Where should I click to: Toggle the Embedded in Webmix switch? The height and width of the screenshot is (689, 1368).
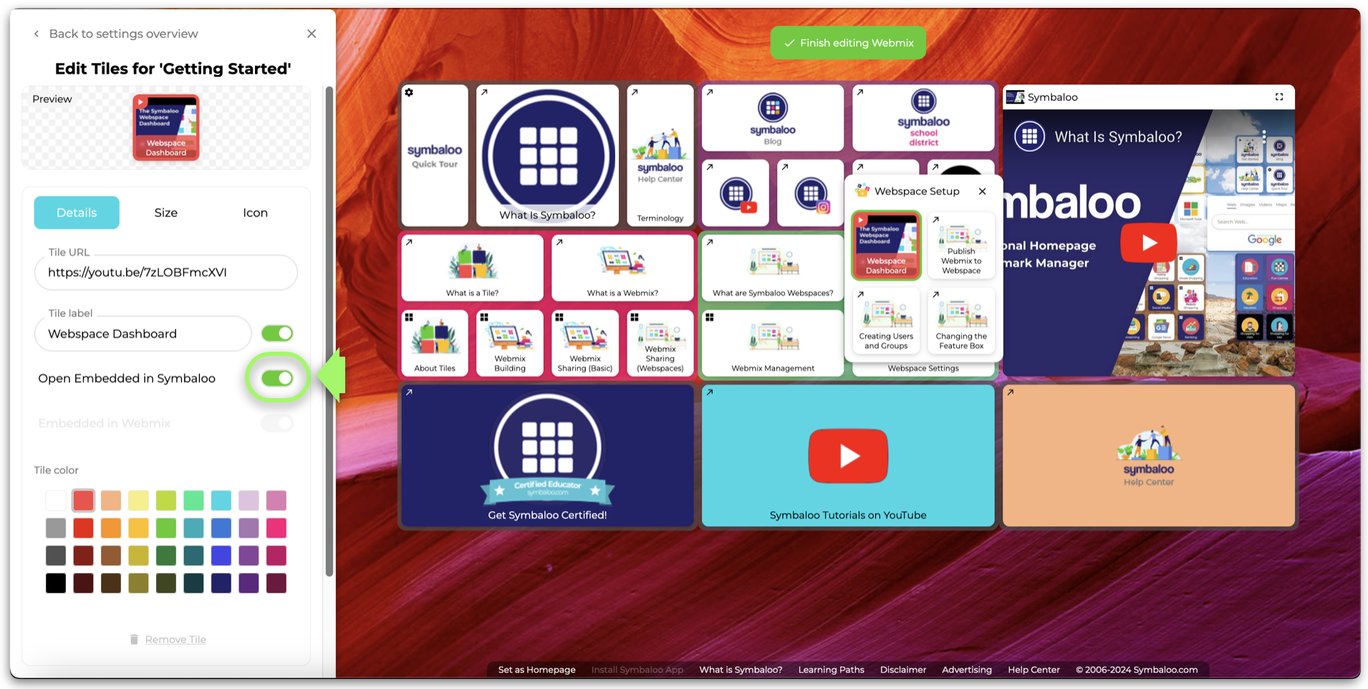277,423
